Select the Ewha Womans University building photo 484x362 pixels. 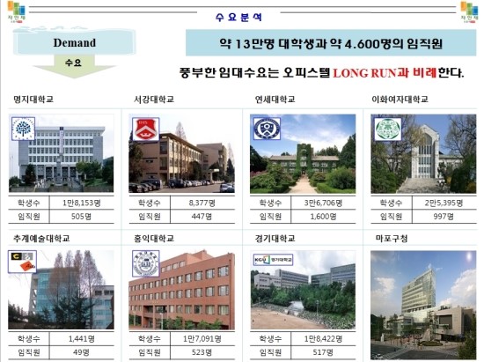(x=423, y=153)
